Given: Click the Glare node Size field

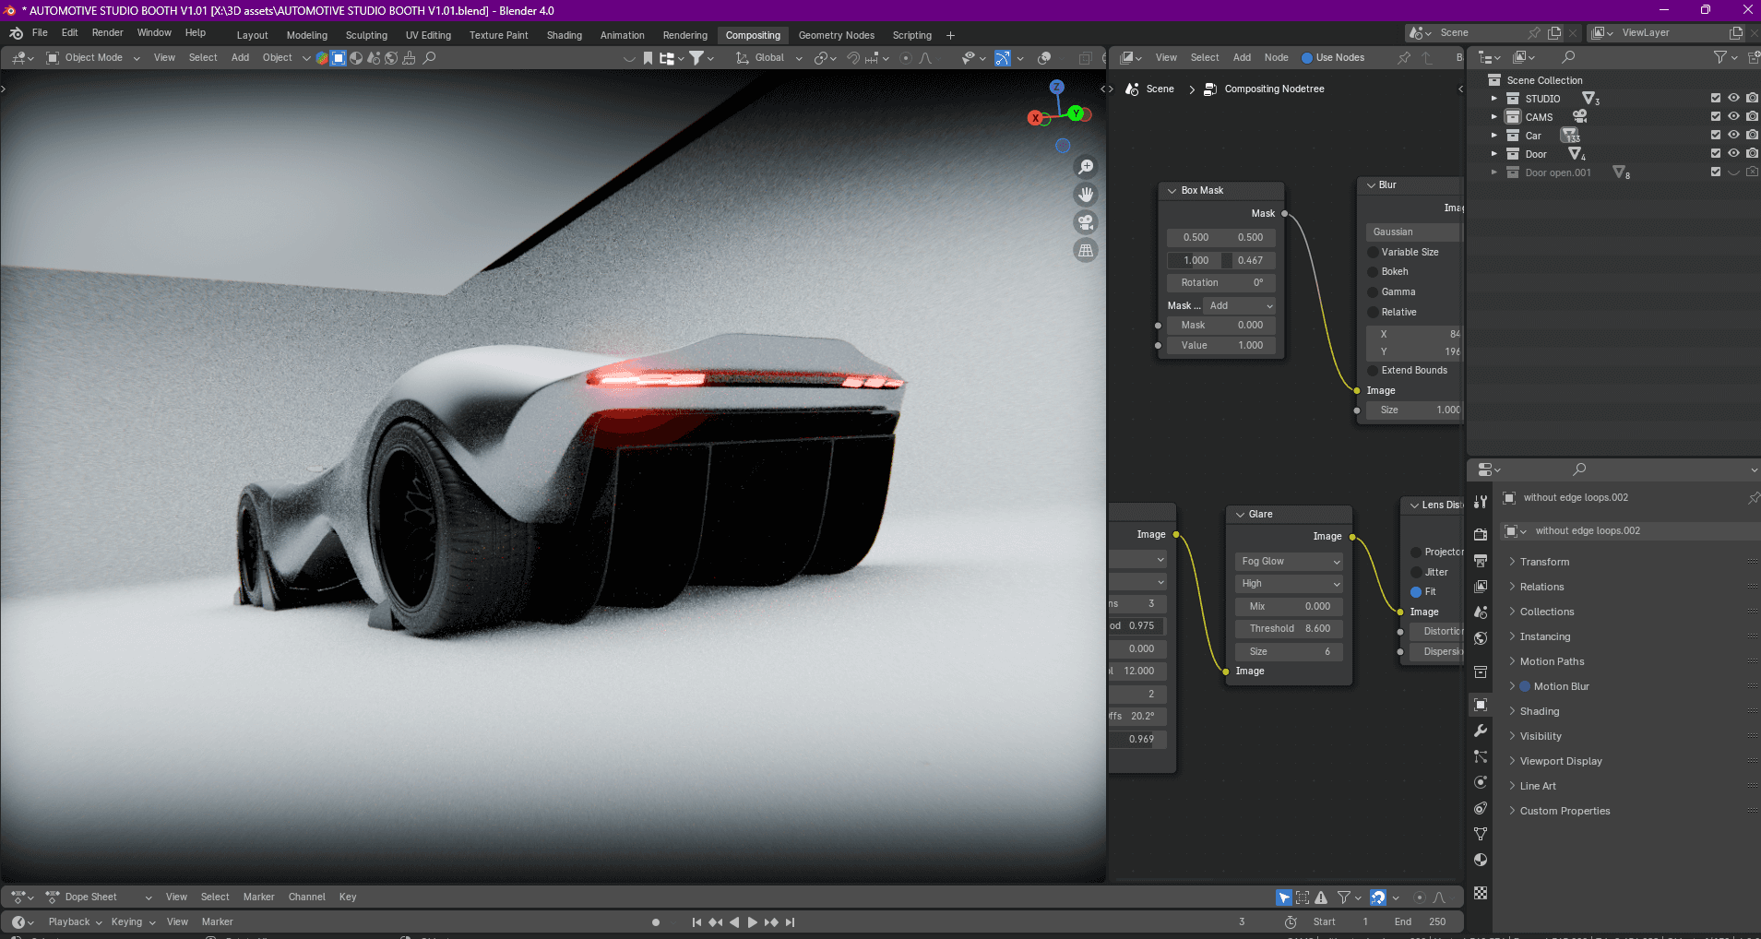Looking at the screenshot, I should pyautogui.click(x=1289, y=651).
